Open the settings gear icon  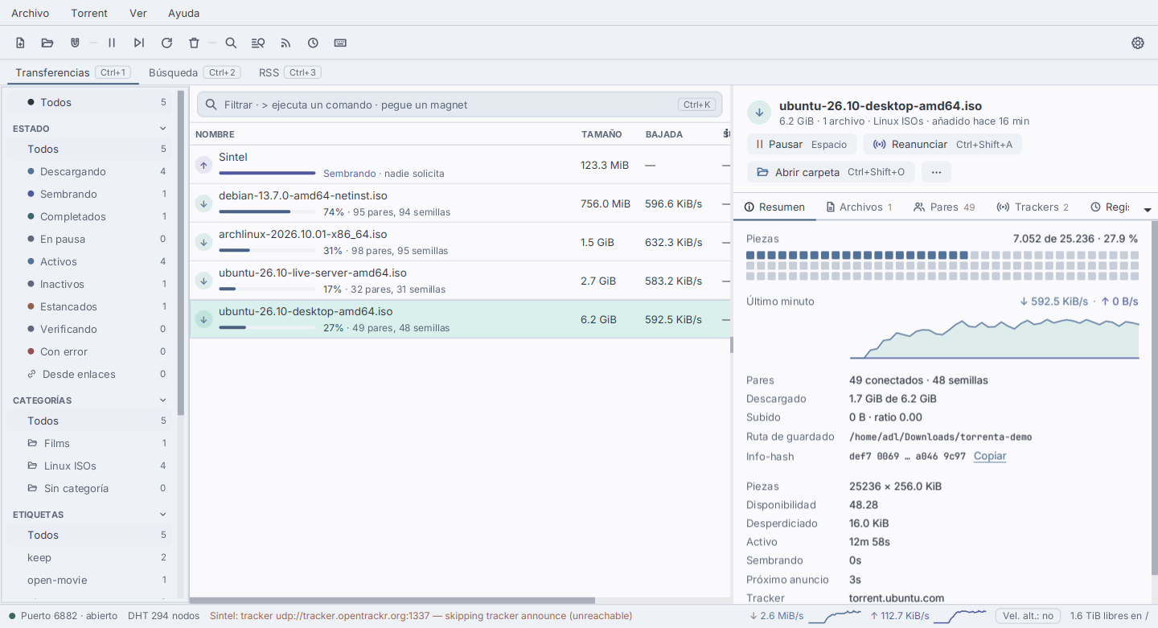tap(1138, 43)
